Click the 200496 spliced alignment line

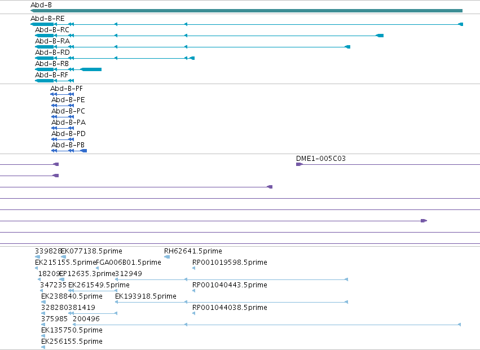coord(267,325)
